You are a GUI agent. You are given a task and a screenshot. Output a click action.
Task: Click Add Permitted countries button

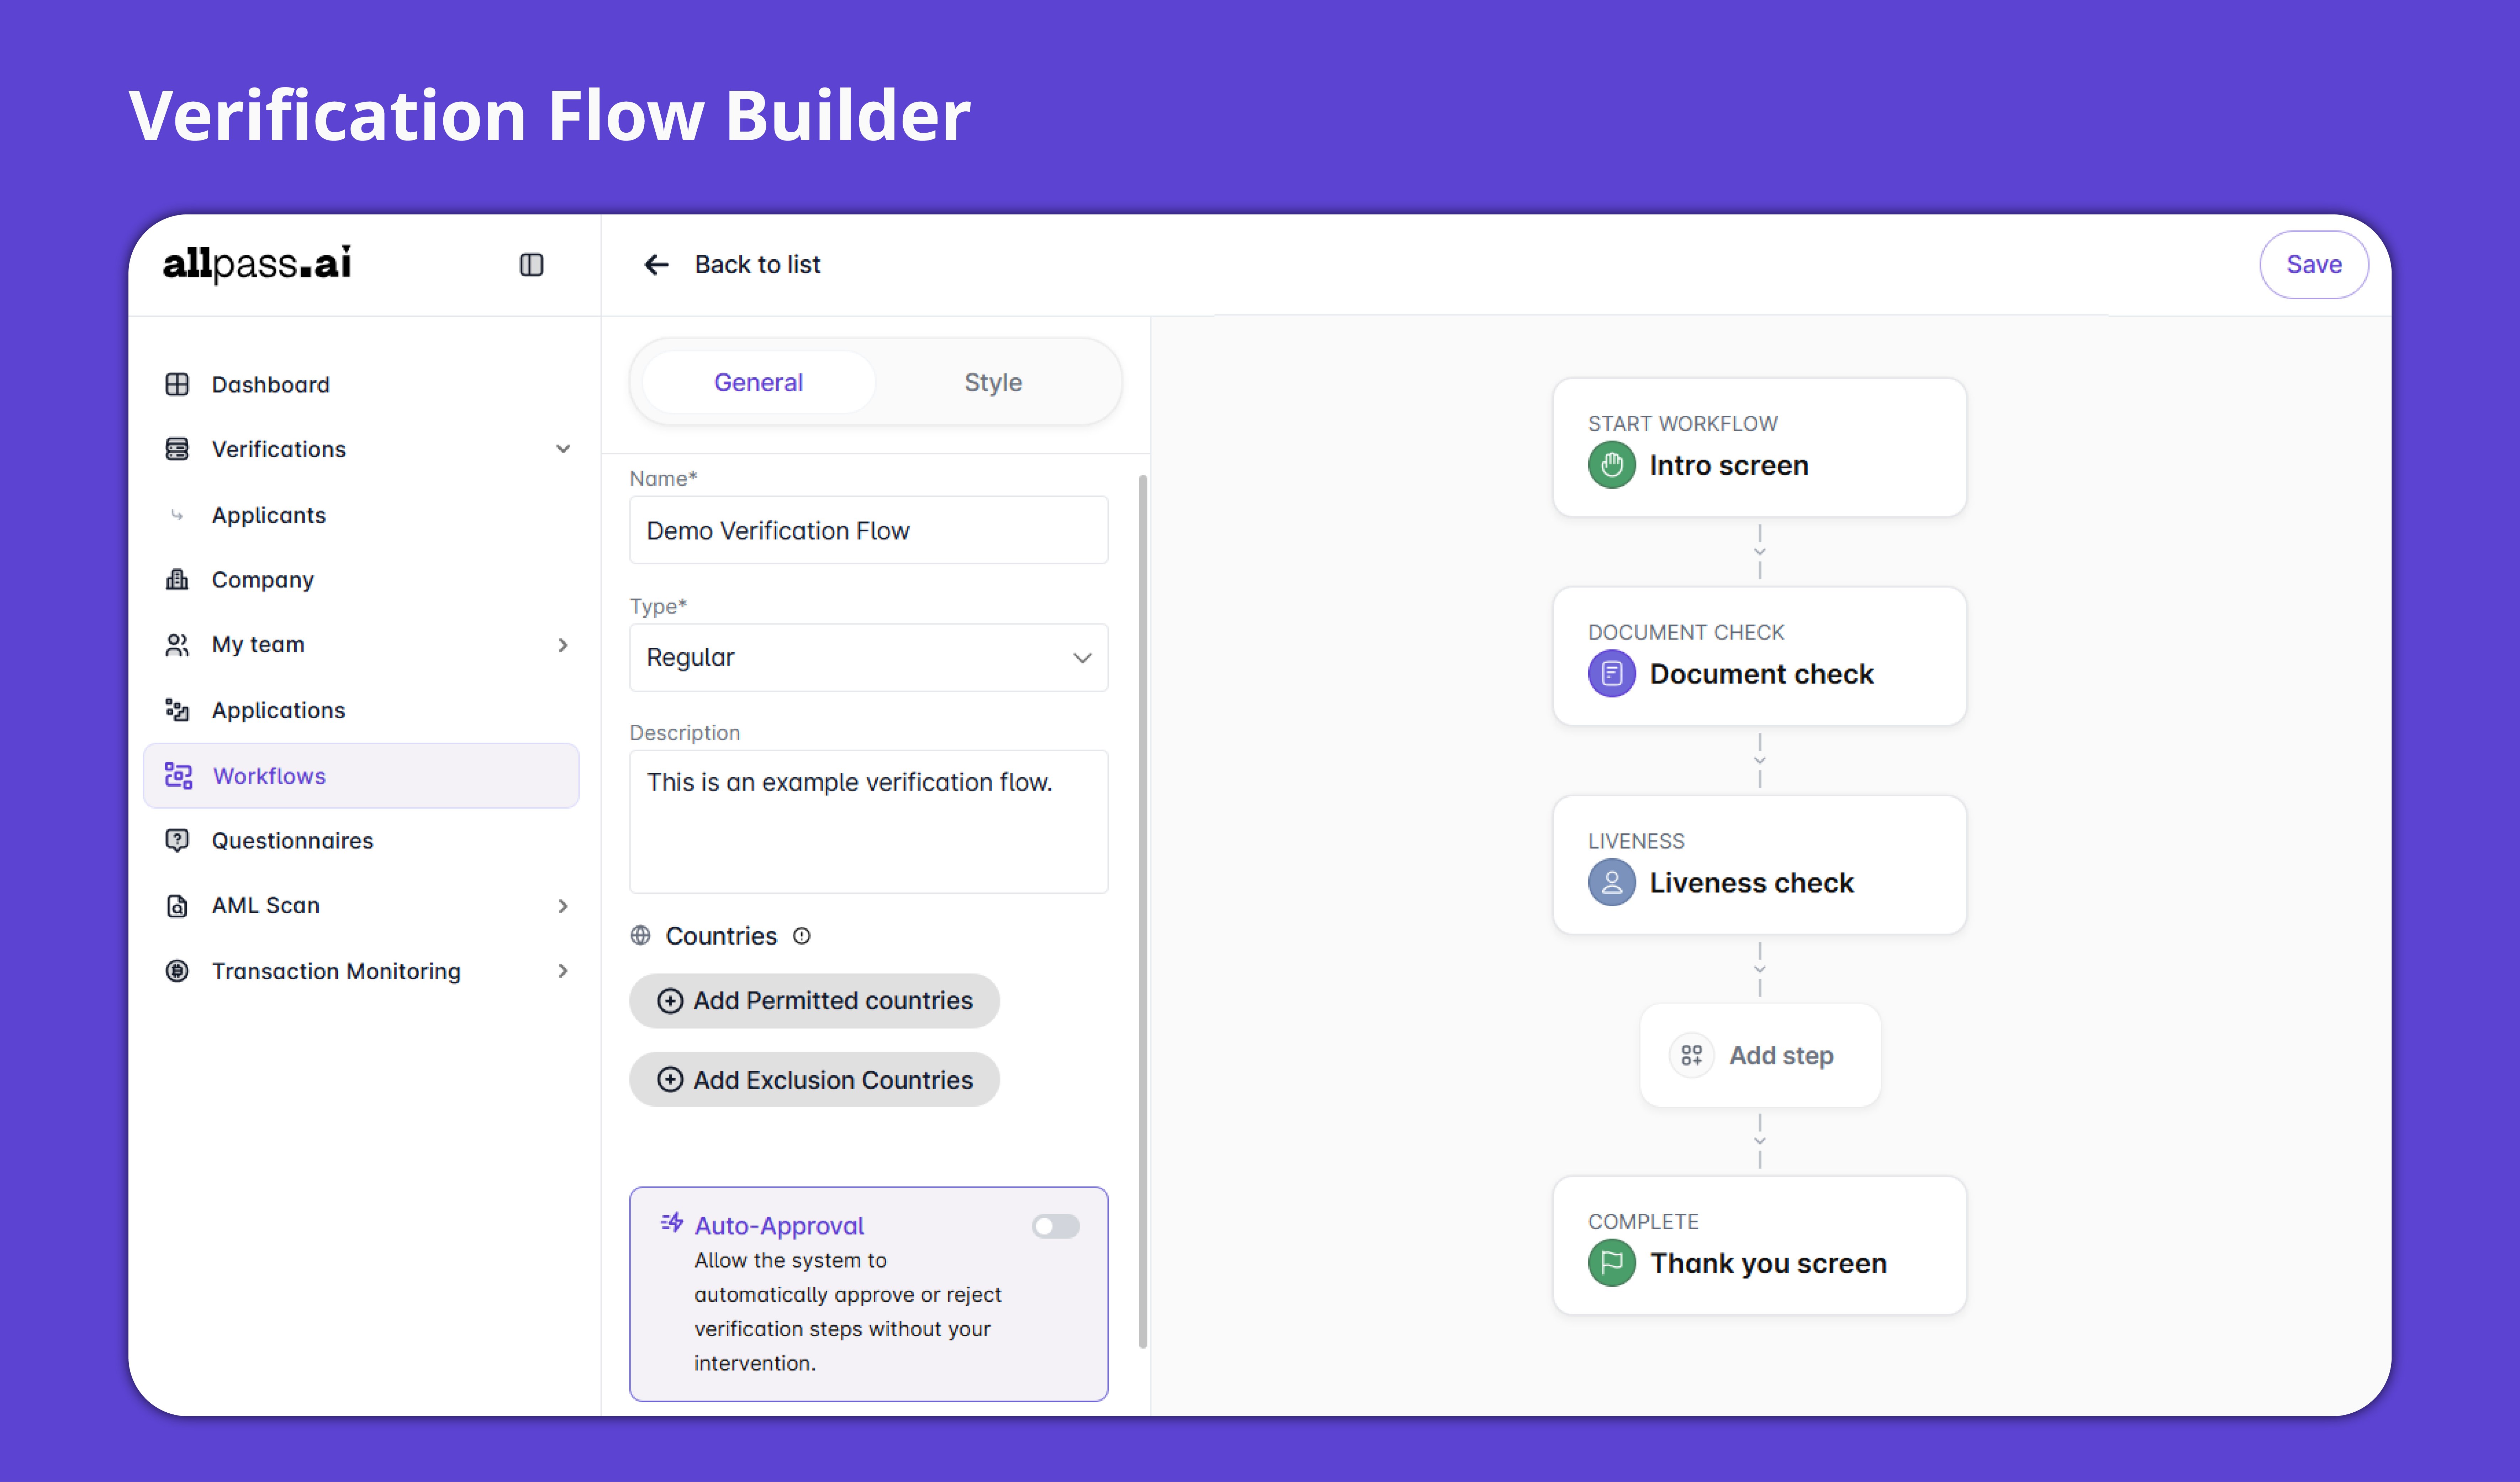[814, 1001]
